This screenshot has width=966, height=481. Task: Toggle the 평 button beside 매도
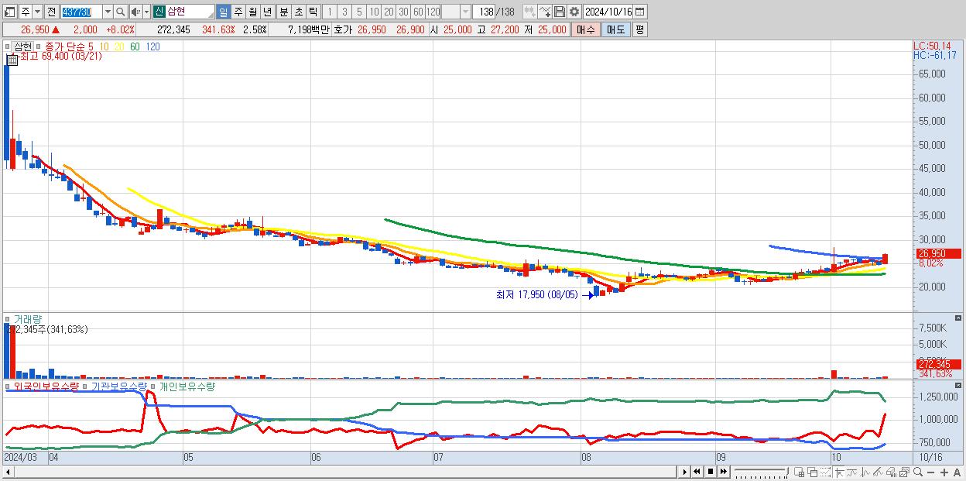coord(639,29)
